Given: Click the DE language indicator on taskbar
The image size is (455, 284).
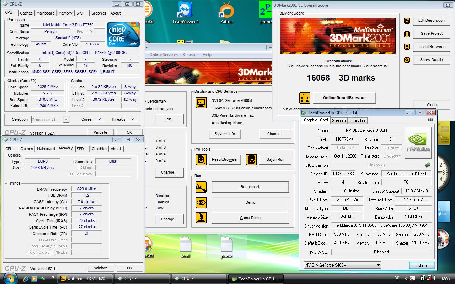Looking at the screenshot, I should pyautogui.click(x=397, y=278).
